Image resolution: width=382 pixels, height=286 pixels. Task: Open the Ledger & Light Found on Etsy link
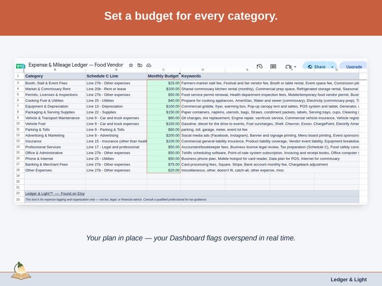[x=55, y=193]
